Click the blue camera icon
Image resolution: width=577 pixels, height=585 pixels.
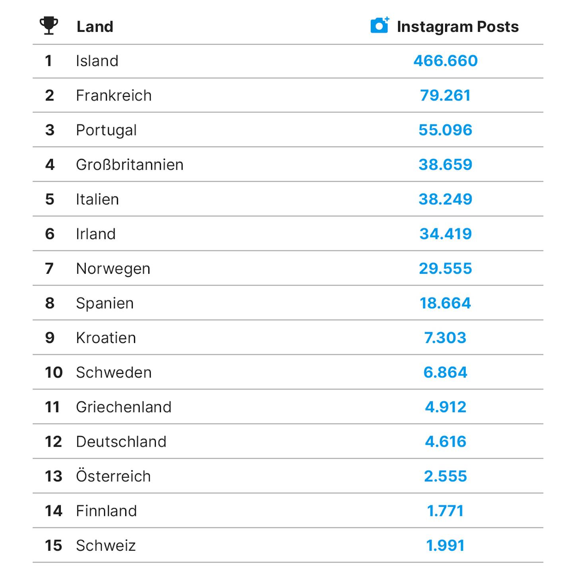(380, 25)
